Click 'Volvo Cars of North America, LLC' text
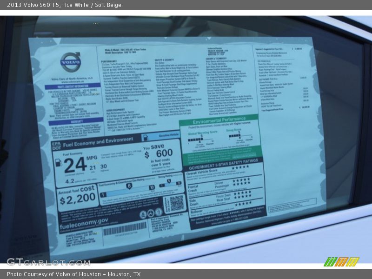 (x=72, y=79)
